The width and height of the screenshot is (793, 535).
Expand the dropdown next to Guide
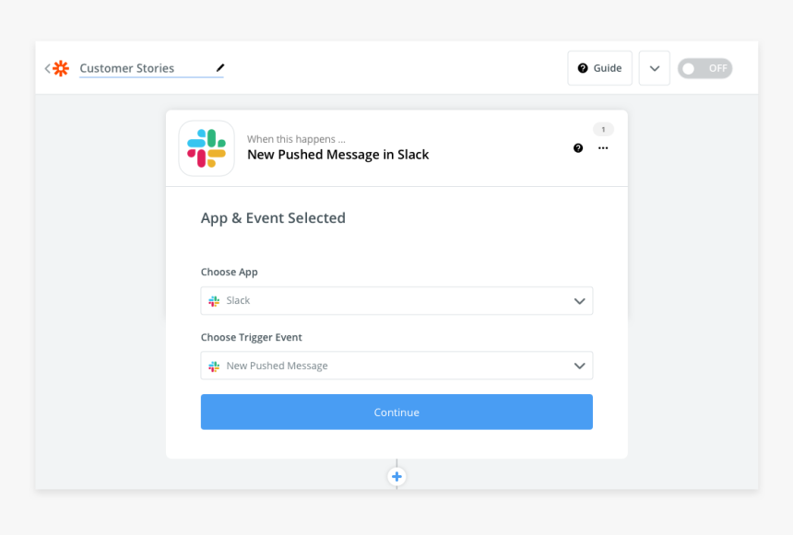[x=655, y=68]
